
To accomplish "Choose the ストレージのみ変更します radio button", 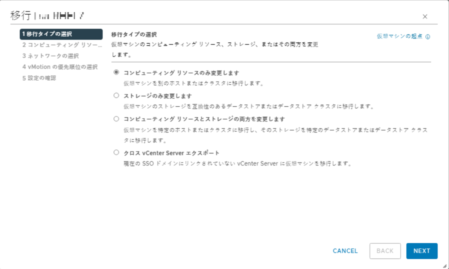I will click(x=116, y=96).
